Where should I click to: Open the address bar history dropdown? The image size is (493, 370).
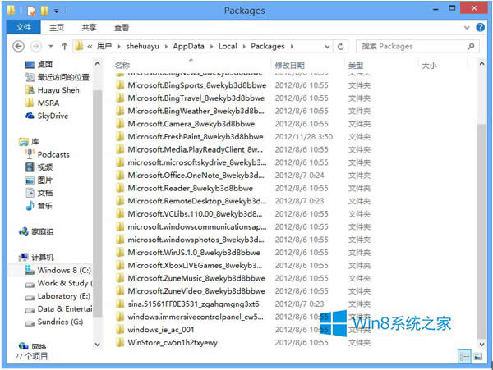[327, 47]
